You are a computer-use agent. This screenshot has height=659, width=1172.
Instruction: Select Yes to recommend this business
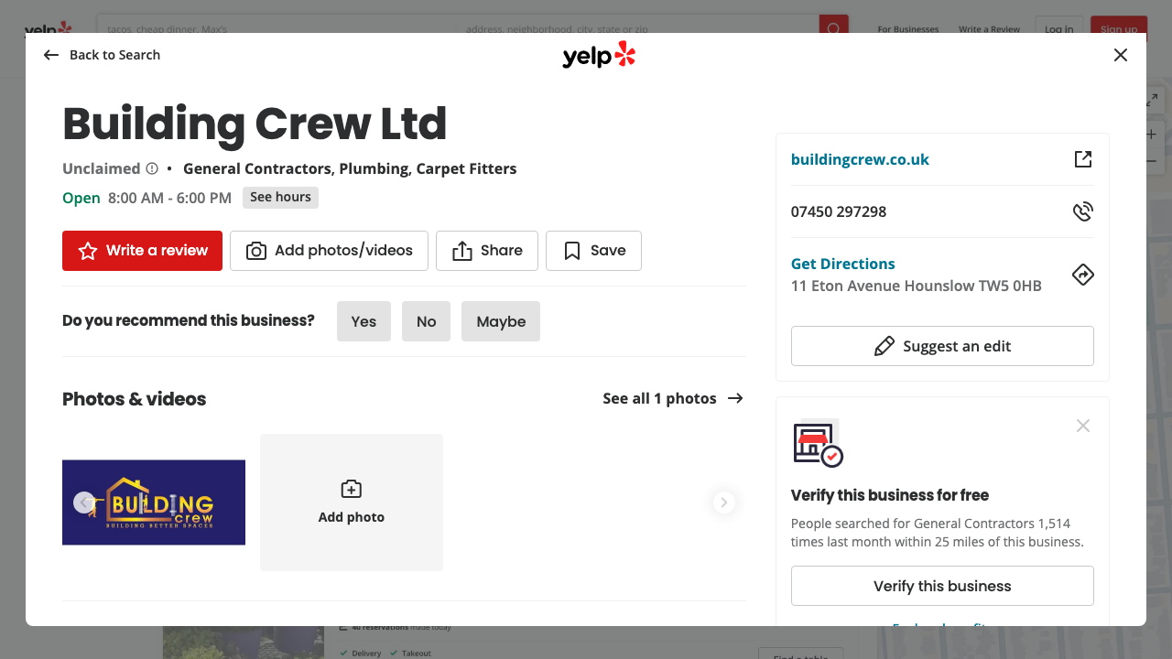coord(364,321)
